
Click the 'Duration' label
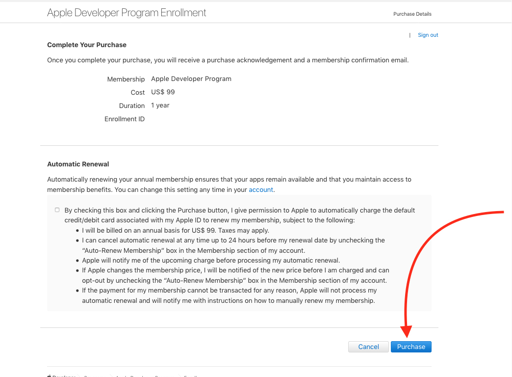pyautogui.click(x=131, y=106)
